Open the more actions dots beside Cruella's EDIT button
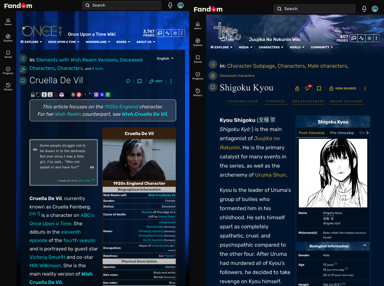 171,81
